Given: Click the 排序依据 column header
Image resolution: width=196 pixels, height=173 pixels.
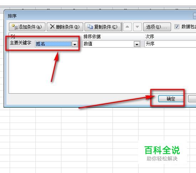Looking at the screenshot, I should pyautogui.click(x=92, y=36).
